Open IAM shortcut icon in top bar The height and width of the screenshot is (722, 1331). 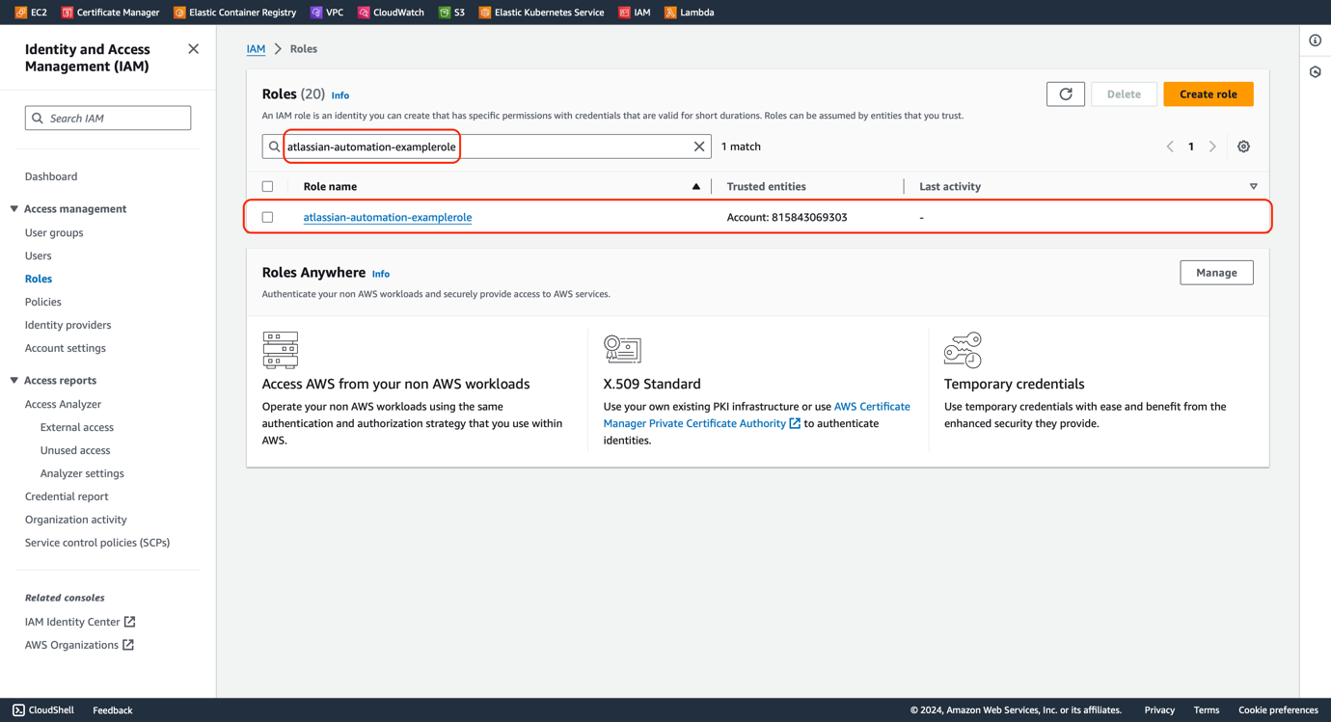[x=625, y=13]
